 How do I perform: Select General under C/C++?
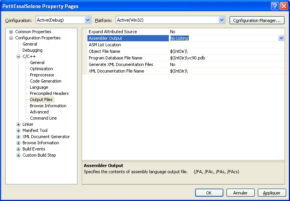tap(37, 62)
